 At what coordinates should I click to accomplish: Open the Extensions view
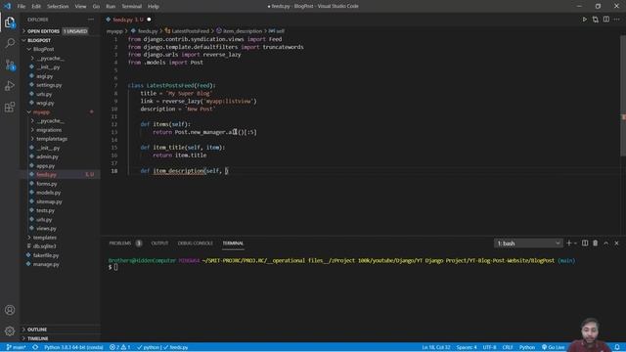point(10,107)
